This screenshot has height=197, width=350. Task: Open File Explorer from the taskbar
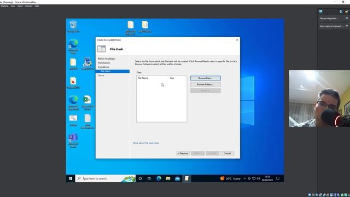pyautogui.click(x=168, y=178)
